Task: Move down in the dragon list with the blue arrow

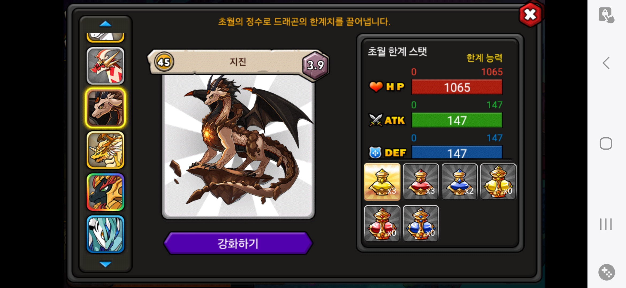Action: pos(105,264)
